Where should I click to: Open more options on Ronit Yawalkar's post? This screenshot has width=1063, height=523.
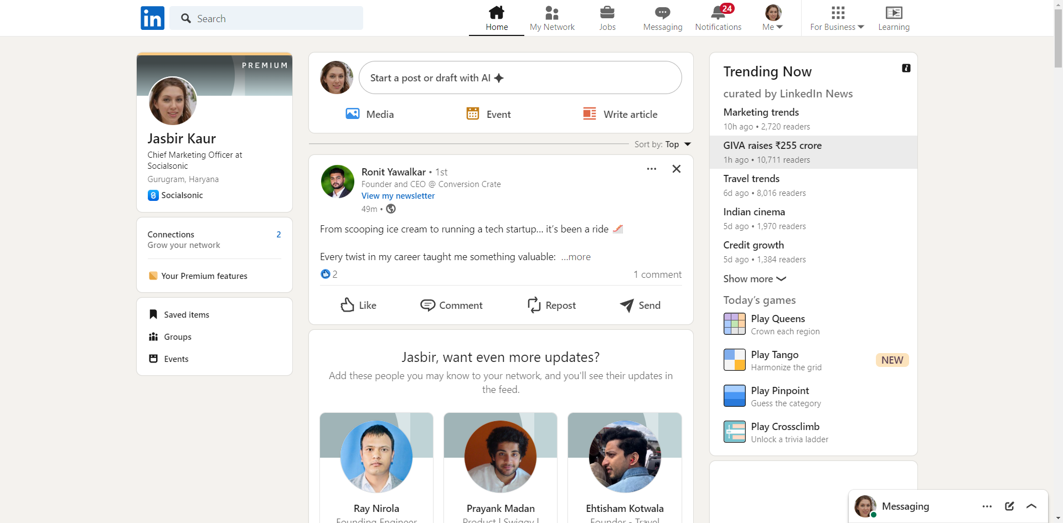tap(652, 169)
